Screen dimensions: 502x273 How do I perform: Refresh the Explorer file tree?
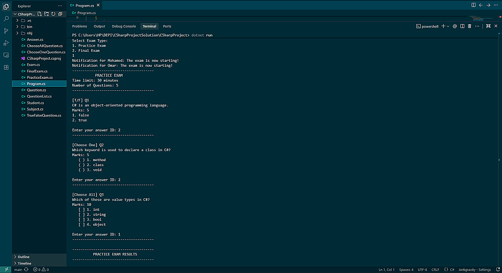coord(53,14)
